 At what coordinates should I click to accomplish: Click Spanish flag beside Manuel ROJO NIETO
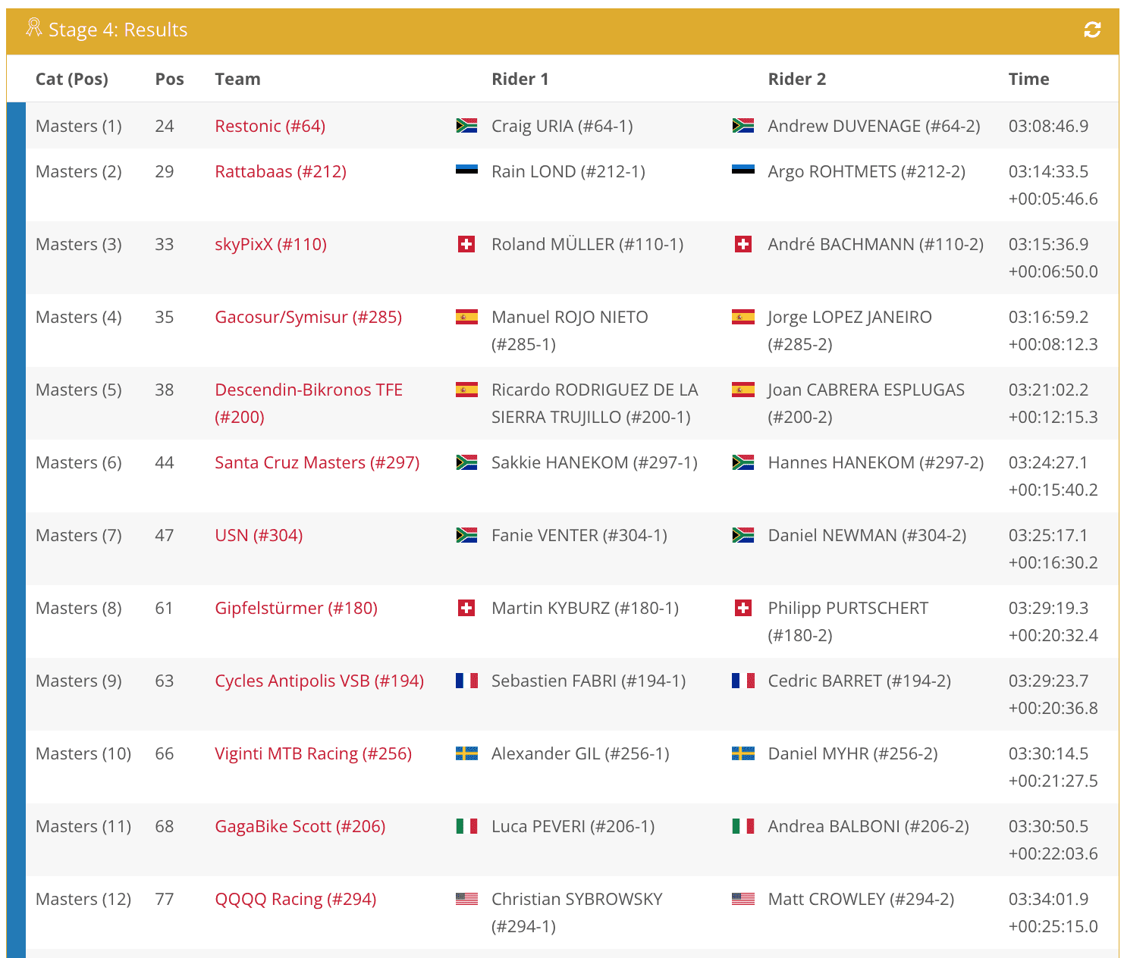pyautogui.click(x=466, y=317)
